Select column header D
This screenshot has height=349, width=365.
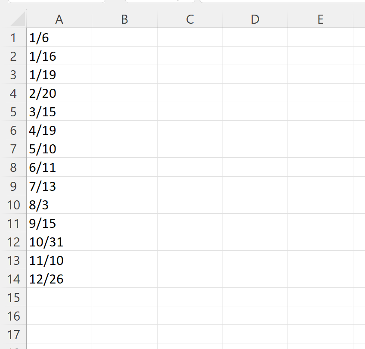tap(255, 19)
